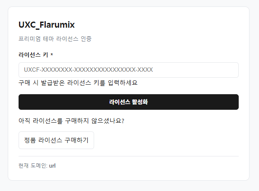Click the word Flarumix in the title
Viewport: 259px width, 191px height.
coord(57,25)
